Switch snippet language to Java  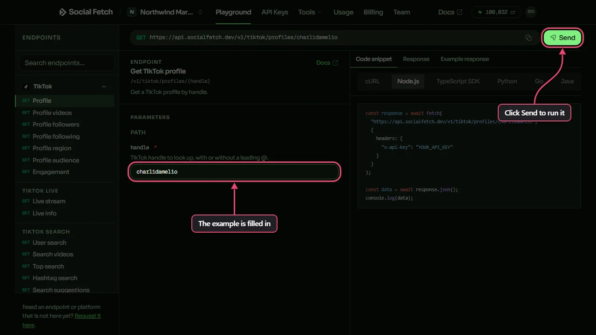(x=567, y=81)
